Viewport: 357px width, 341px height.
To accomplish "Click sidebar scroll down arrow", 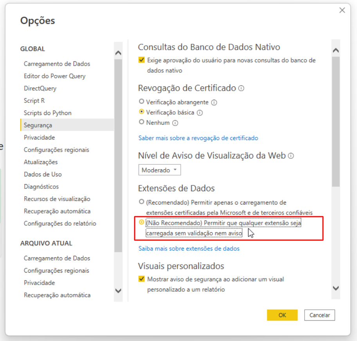I will click(118, 291).
